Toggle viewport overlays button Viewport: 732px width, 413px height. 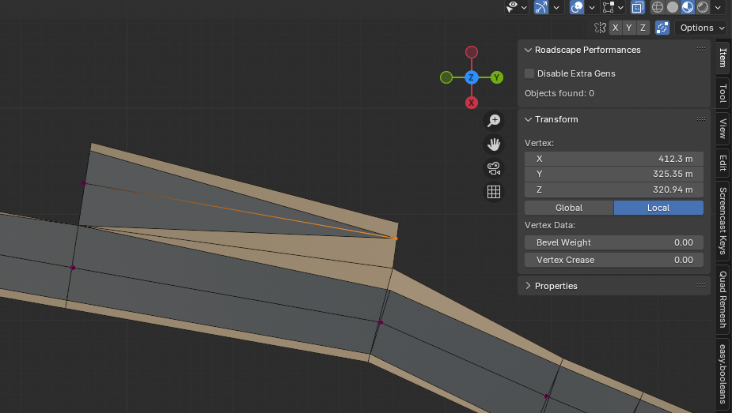[577, 7]
